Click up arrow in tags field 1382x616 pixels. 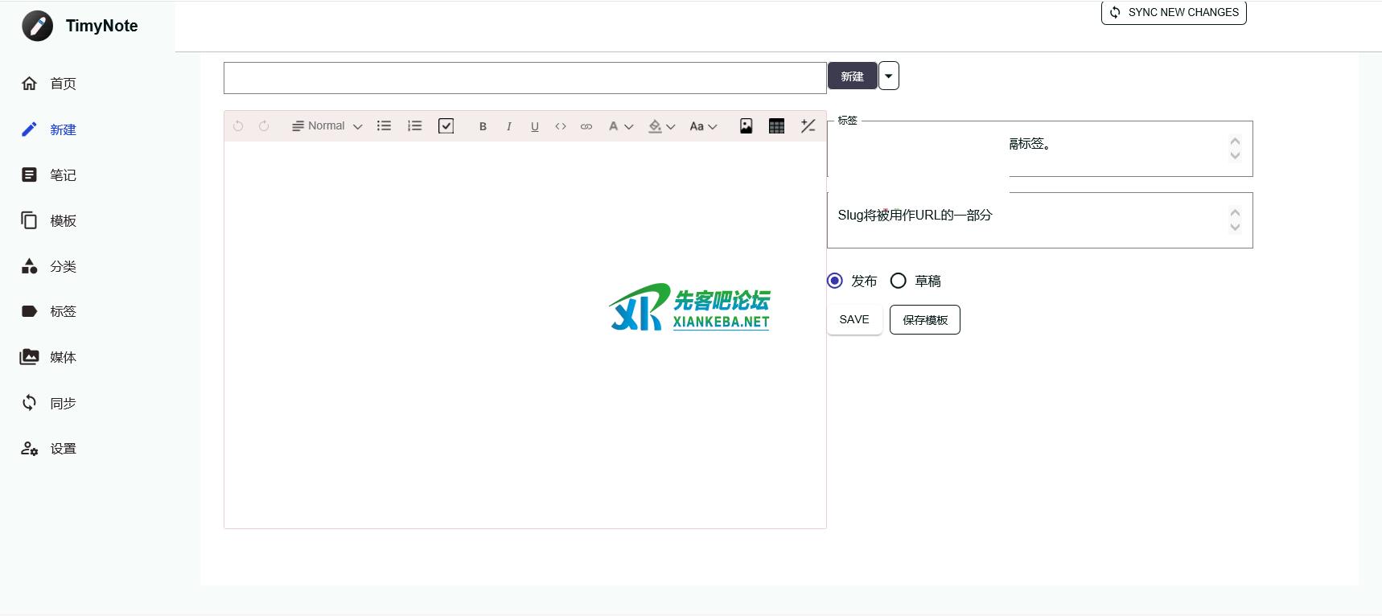tap(1235, 141)
